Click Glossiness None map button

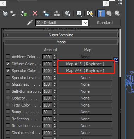[85, 84]
